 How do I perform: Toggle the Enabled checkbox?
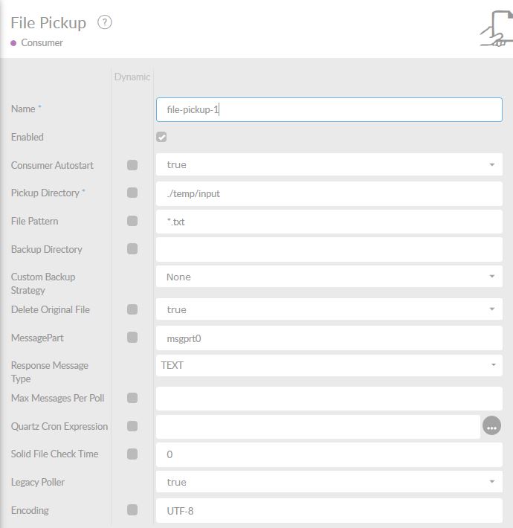(161, 137)
